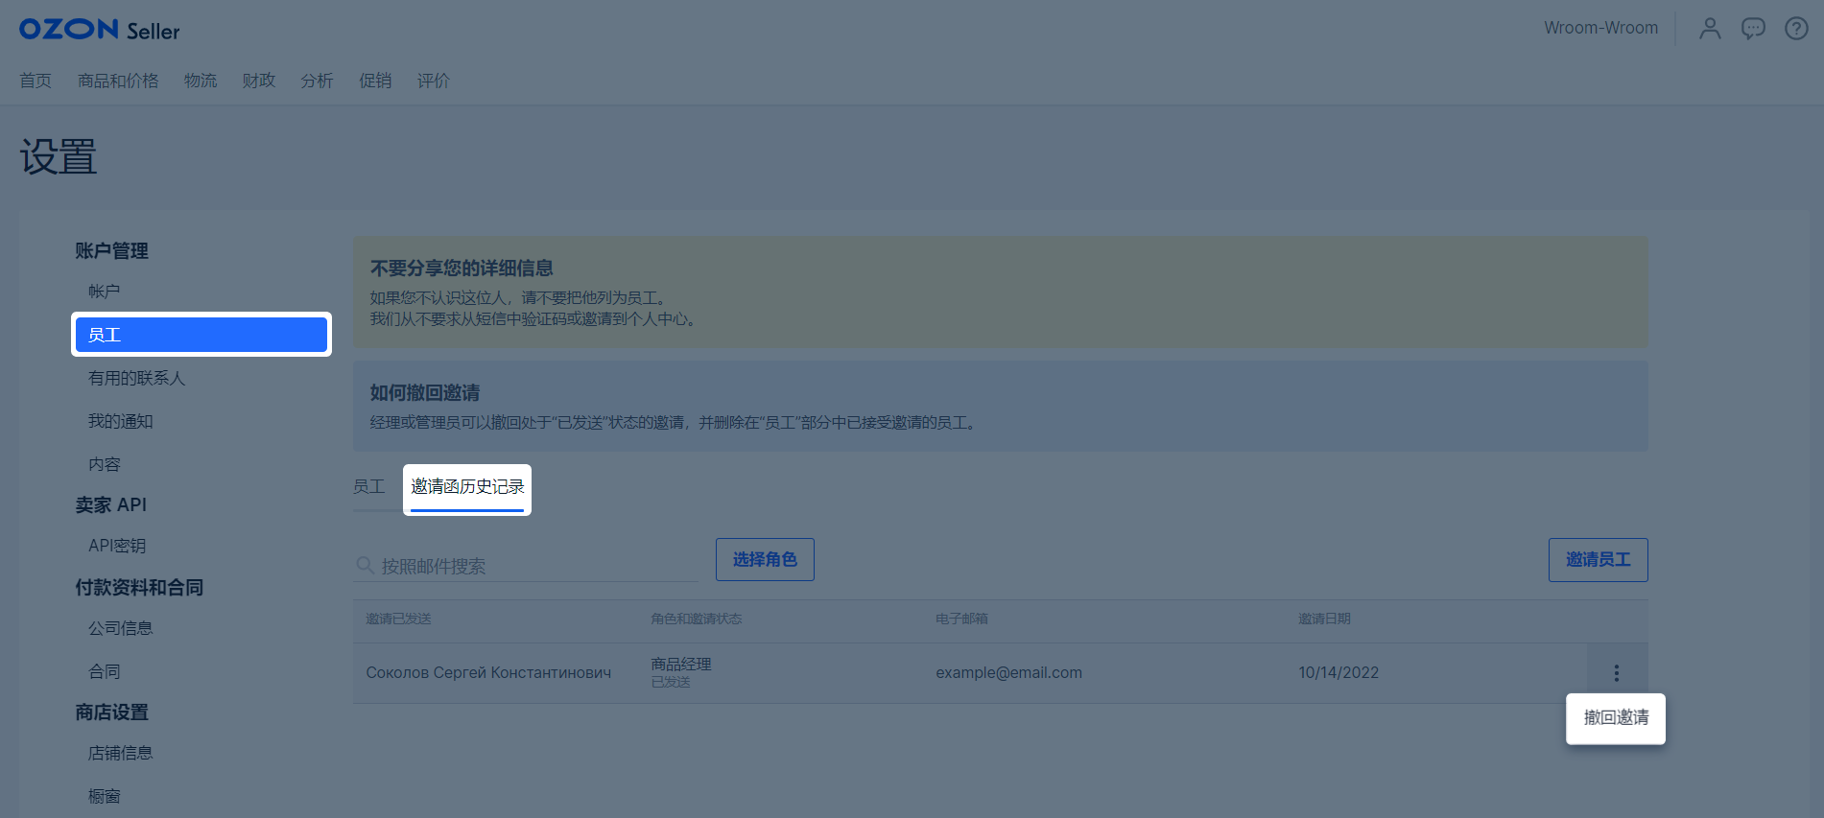Viewport: 1824px width, 818px height.
Task: Open API密钥 in sidebar
Action: [117, 546]
